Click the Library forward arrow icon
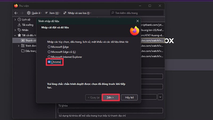Image resolution: width=213 pixels, height=120 pixels. pyautogui.click(x=22, y=13)
